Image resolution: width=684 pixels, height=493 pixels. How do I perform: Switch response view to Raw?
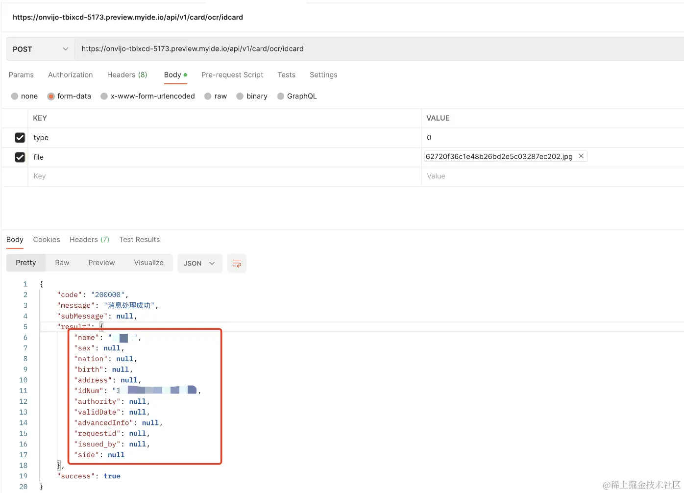click(x=62, y=263)
